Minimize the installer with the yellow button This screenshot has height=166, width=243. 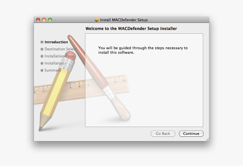[44, 20]
